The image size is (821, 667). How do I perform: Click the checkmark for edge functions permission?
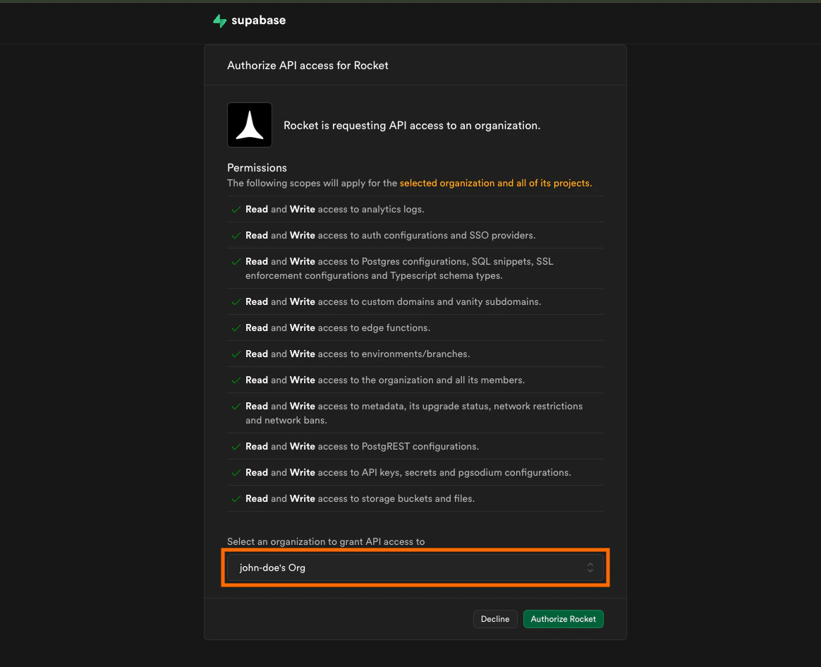pyautogui.click(x=236, y=328)
